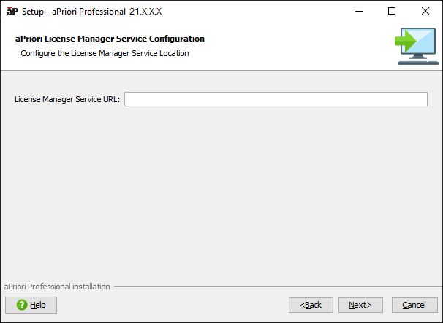The height and width of the screenshot is (323, 443).
Task: Open Help using the Help button label
Action: [38, 305]
